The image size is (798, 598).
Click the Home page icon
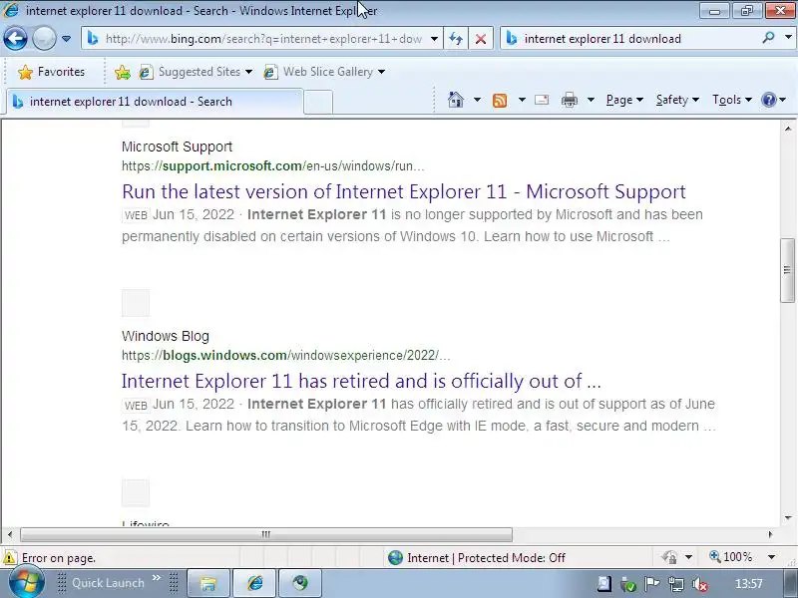[456, 100]
